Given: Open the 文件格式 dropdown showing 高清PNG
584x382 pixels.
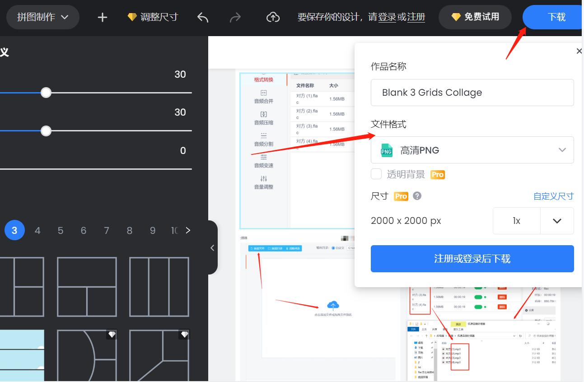Looking at the screenshot, I should (472, 149).
